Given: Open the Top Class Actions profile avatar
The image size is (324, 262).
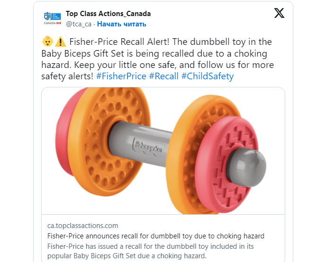Looking at the screenshot, I should [x=53, y=18].
